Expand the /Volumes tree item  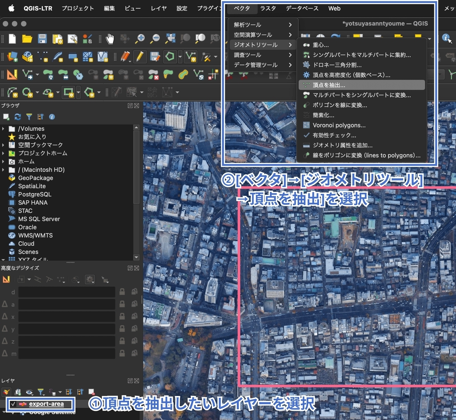[3, 129]
